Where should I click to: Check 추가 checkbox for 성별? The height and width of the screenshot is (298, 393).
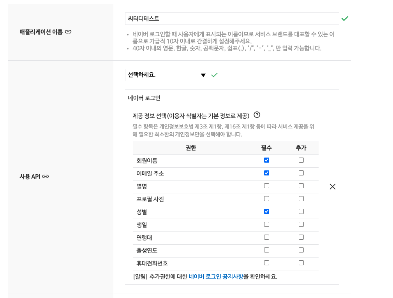click(301, 212)
